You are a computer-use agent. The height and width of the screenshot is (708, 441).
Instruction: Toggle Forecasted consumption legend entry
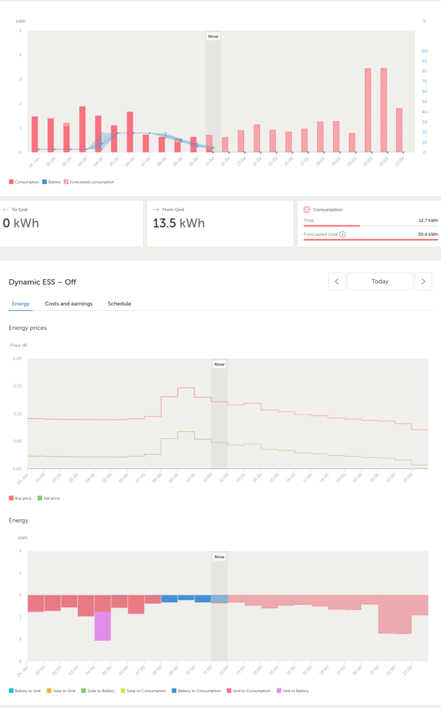point(89,182)
